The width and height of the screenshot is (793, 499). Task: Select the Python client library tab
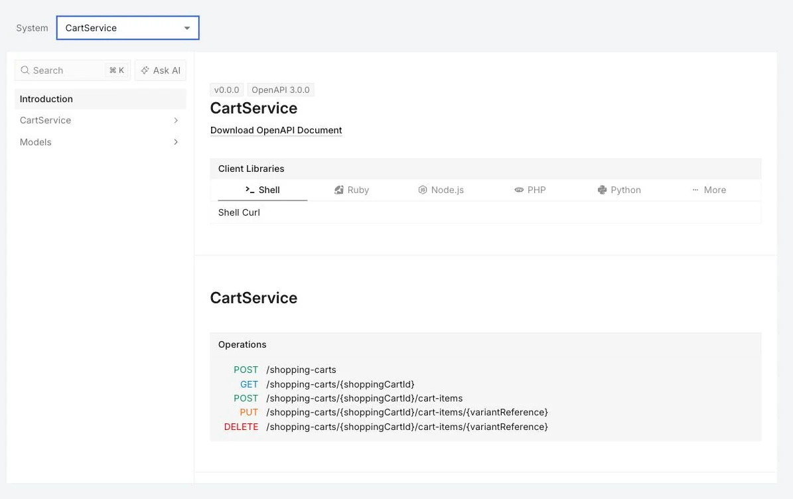coord(619,190)
